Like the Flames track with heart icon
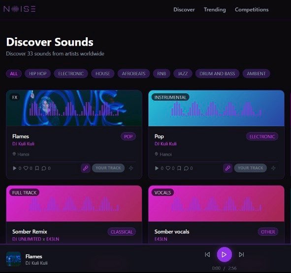291x273 pixels. click(26, 168)
